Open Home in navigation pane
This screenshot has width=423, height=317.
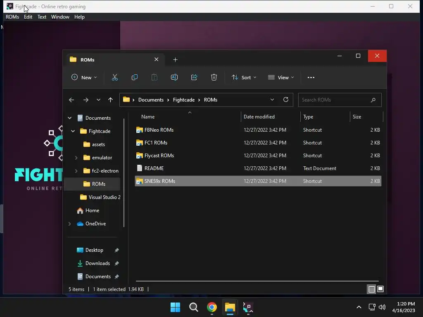[88, 211]
